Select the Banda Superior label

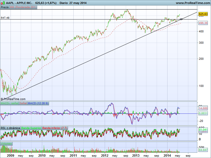click(x=31, y=128)
